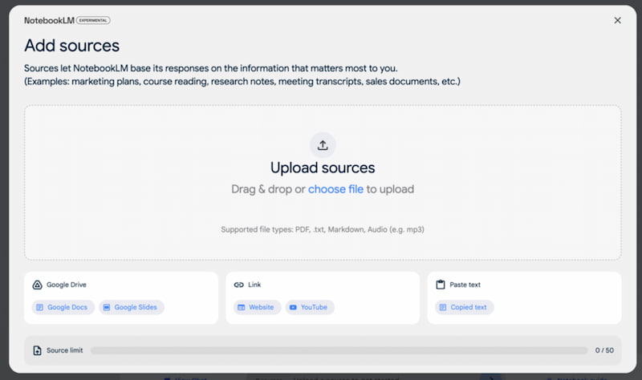Click the Source limit progress bar
Viewport: 642px width, 380px height.
(339, 350)
